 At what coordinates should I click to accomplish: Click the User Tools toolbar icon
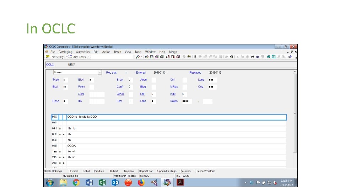click(70, 57)
